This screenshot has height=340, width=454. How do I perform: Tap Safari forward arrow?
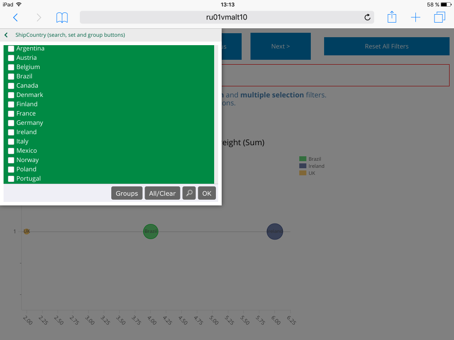pos(39,18)
